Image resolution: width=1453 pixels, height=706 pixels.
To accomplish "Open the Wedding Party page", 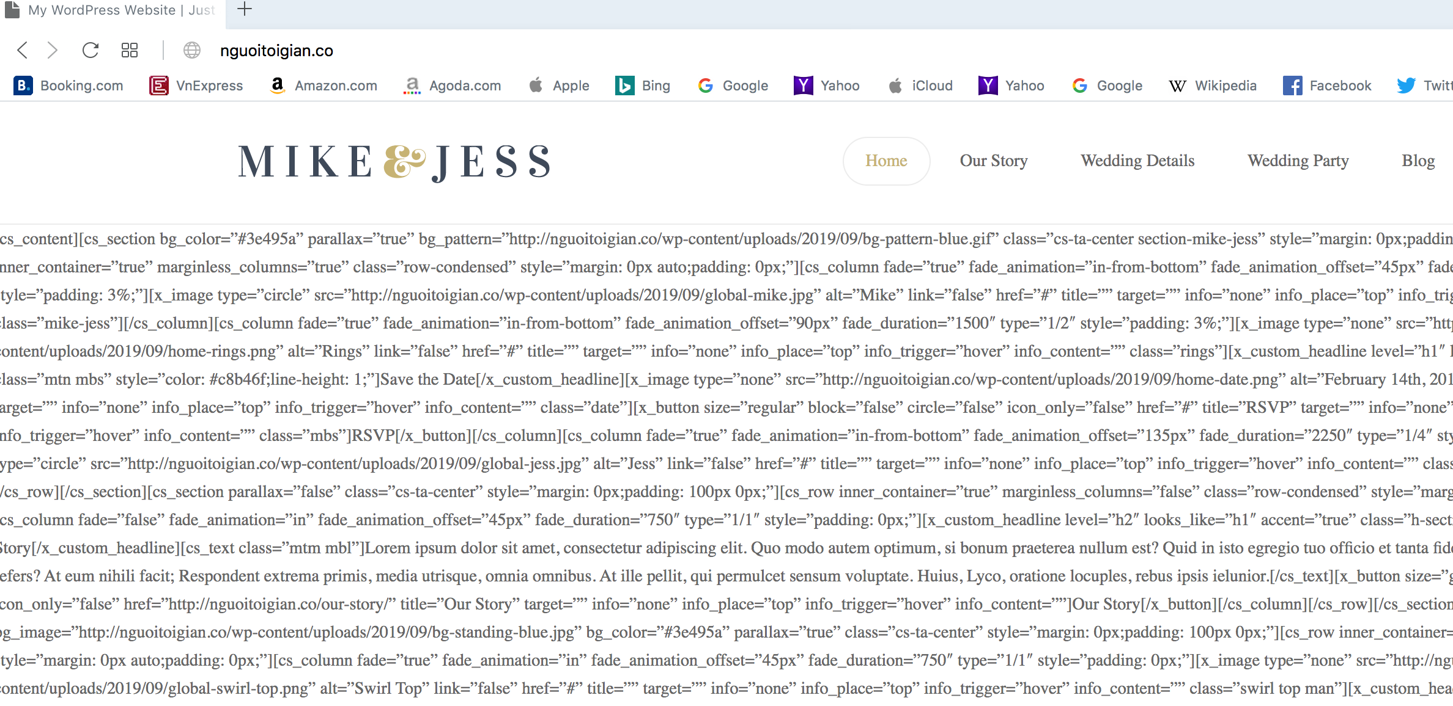I will pyautogui.click(x=1298, y=161).
